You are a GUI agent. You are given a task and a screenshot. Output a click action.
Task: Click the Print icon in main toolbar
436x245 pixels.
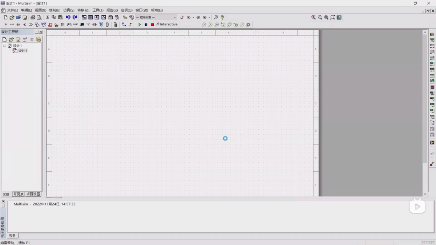click(33, 17)
